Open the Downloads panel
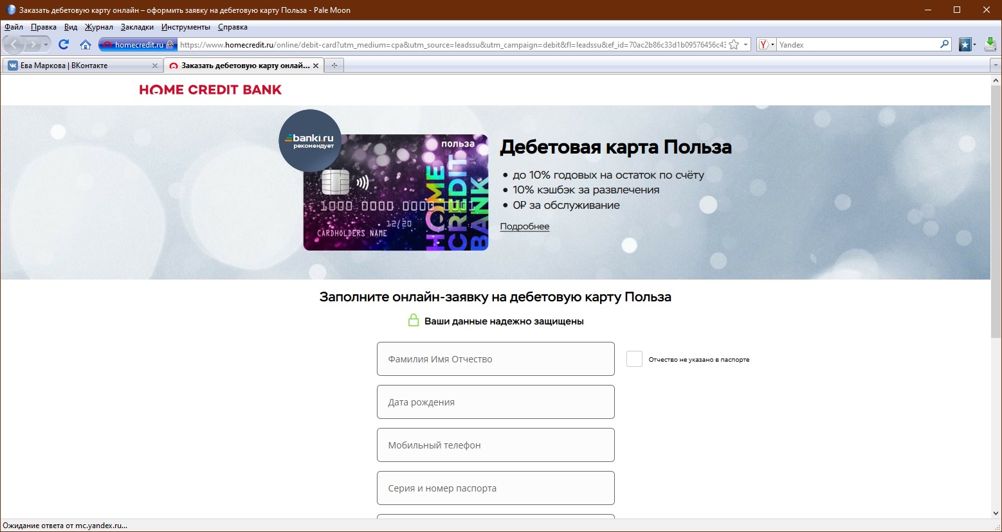Image resolution: width=1002 pixels, height=532 pixels. click(x=990, y=44)
